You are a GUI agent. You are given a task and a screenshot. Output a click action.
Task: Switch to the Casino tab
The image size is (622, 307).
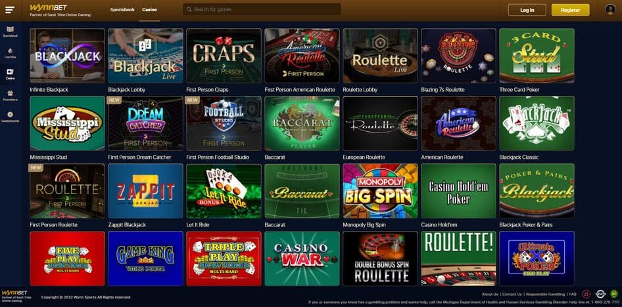tap(149, 9)
